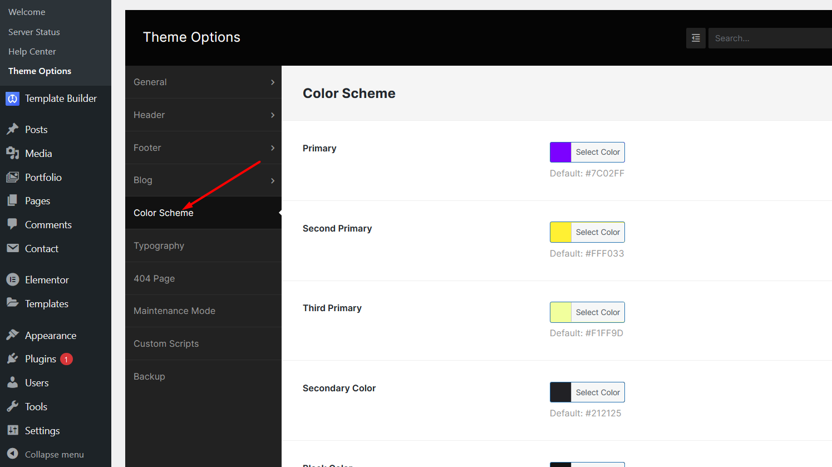Viewport: 832px width, 467px height.
Task: Open the Blog options tab
Action: 203,180
